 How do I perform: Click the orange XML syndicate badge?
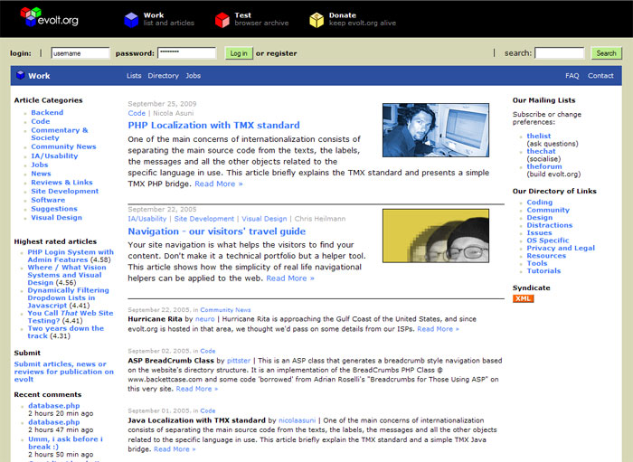point(523,298)
